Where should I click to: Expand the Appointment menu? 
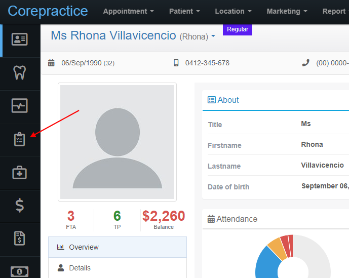click(x=129, y=11)
